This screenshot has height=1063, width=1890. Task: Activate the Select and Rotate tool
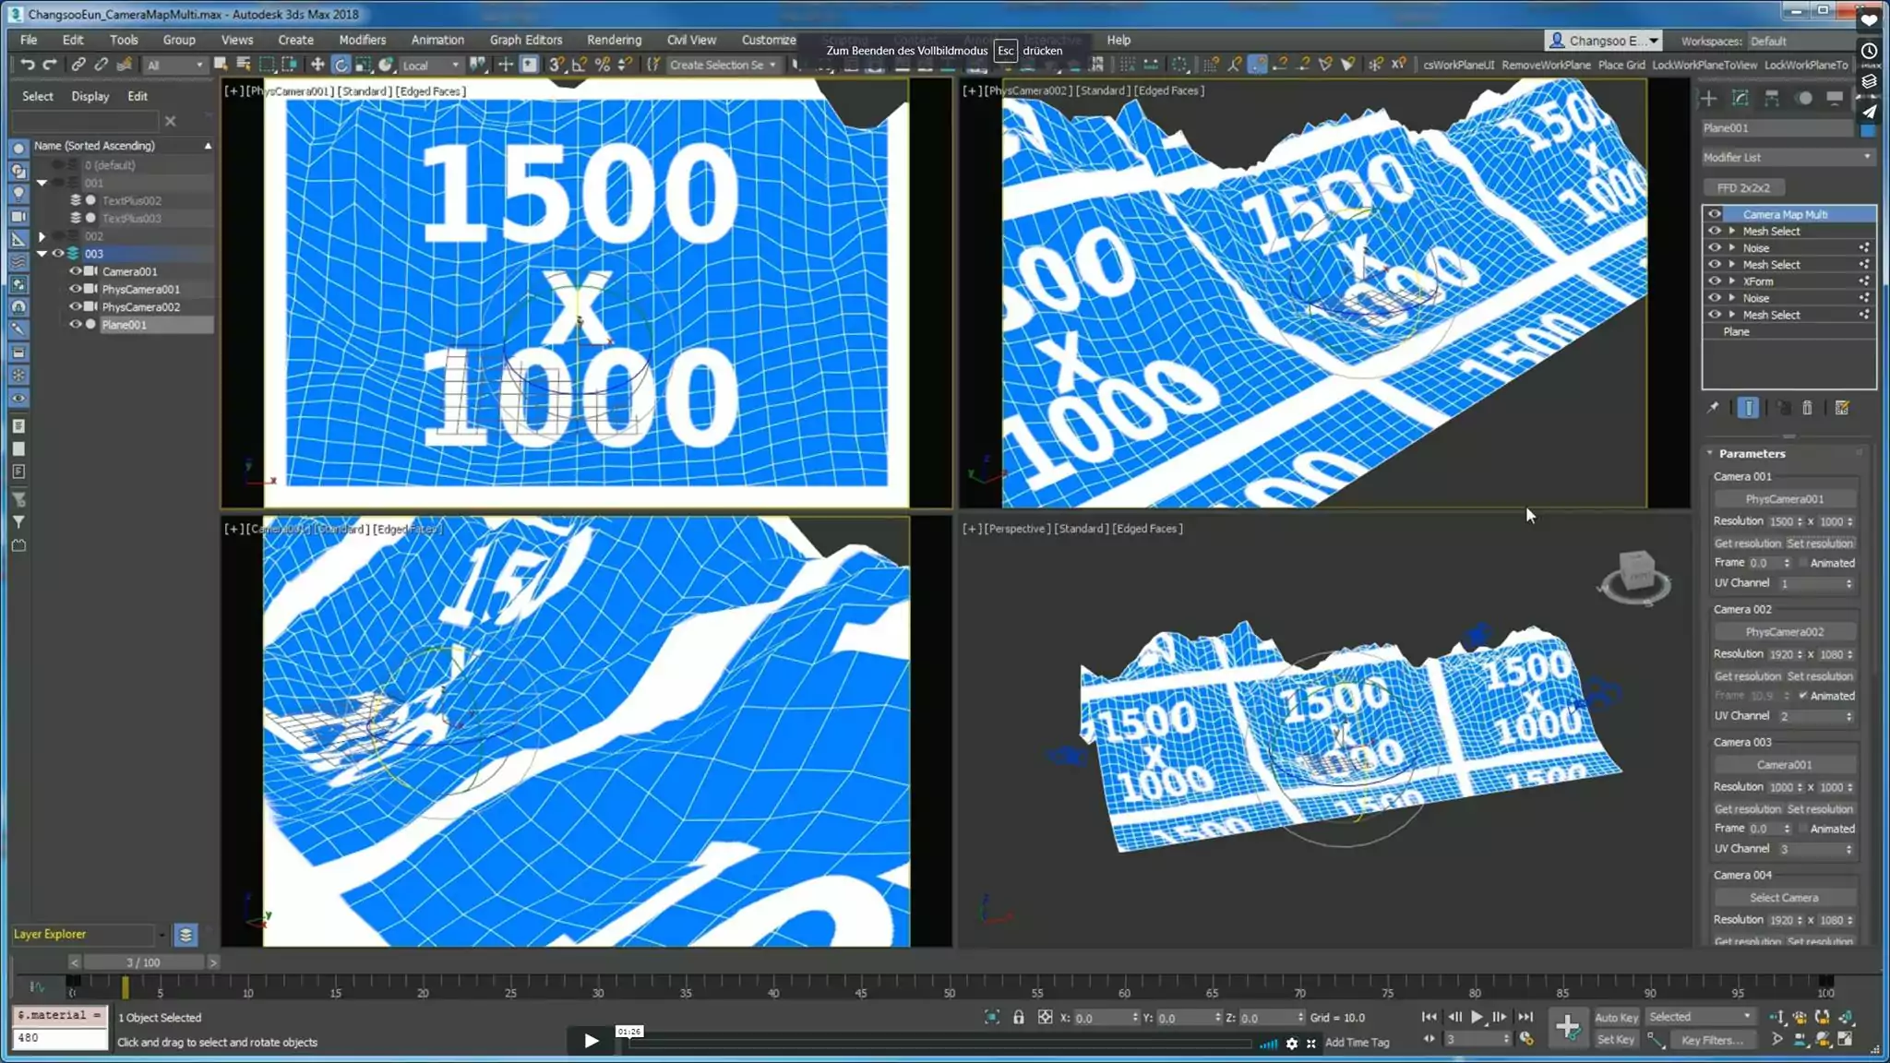click(341, 65)
